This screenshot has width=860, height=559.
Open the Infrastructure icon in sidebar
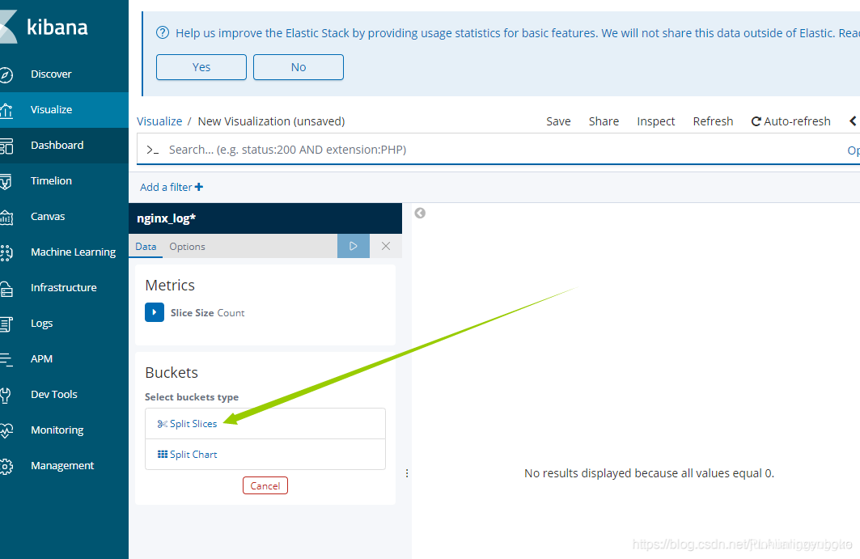pos(6,289)
